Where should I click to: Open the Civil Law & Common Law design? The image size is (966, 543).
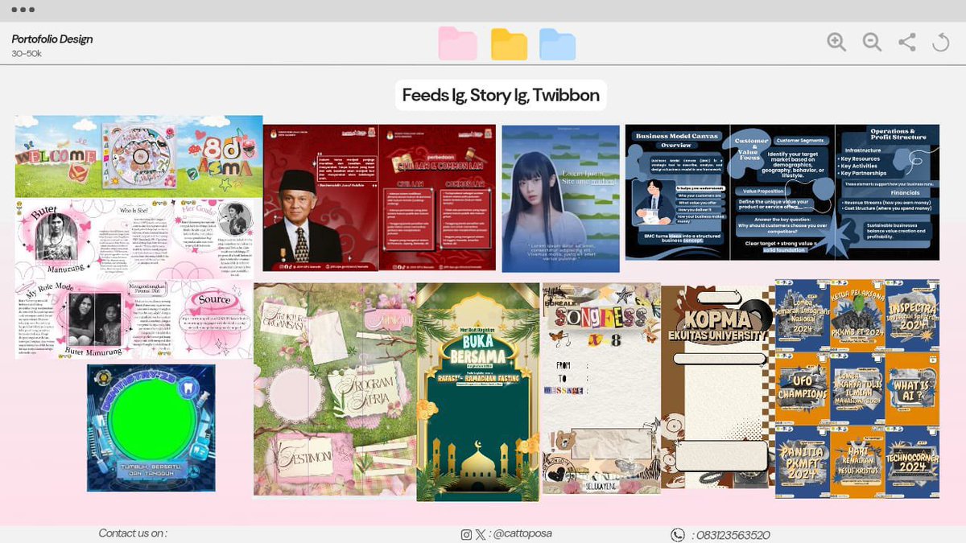(438, 197)
